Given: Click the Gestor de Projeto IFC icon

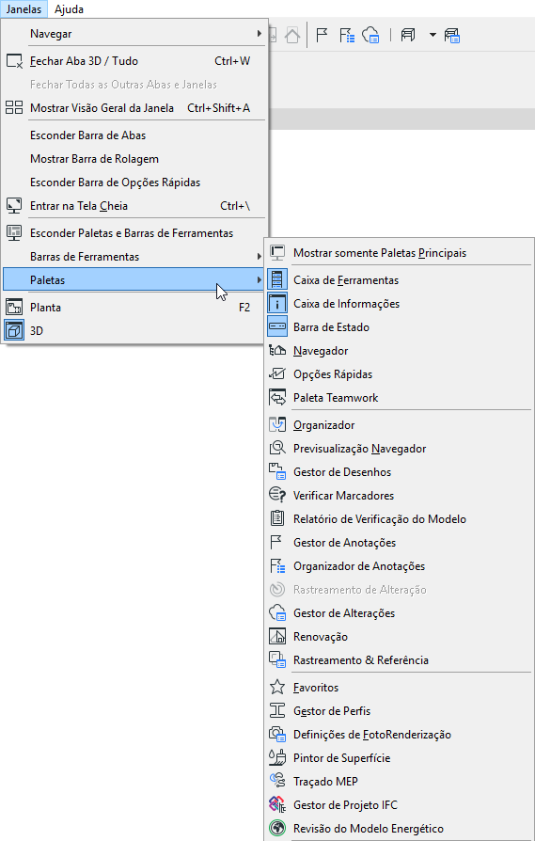Looking at the screenshot, I should coord(277,804).
